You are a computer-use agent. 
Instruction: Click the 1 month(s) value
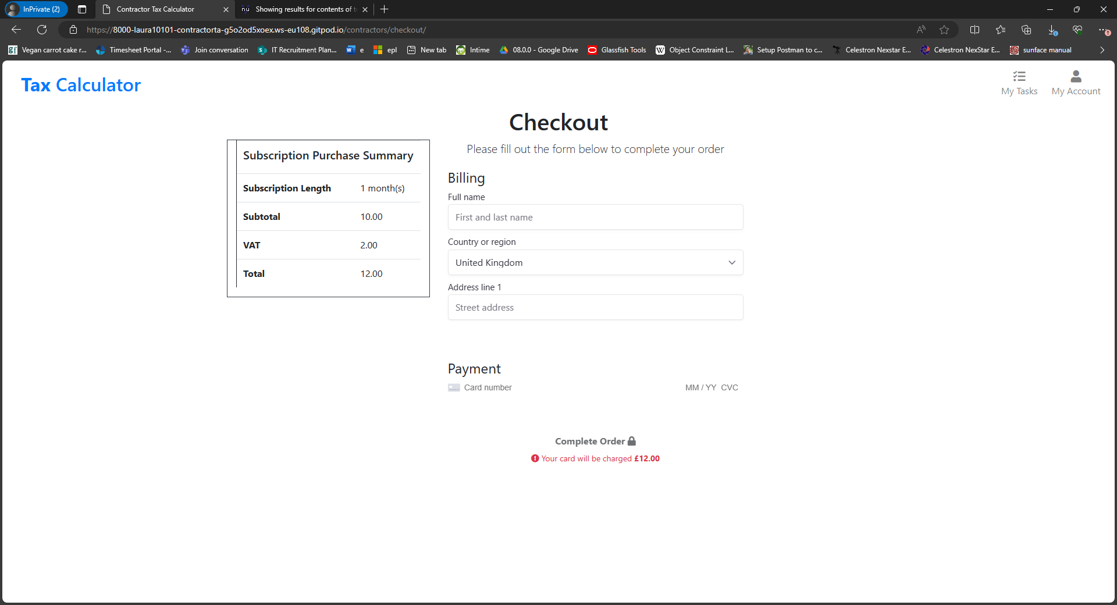[382, 188]
